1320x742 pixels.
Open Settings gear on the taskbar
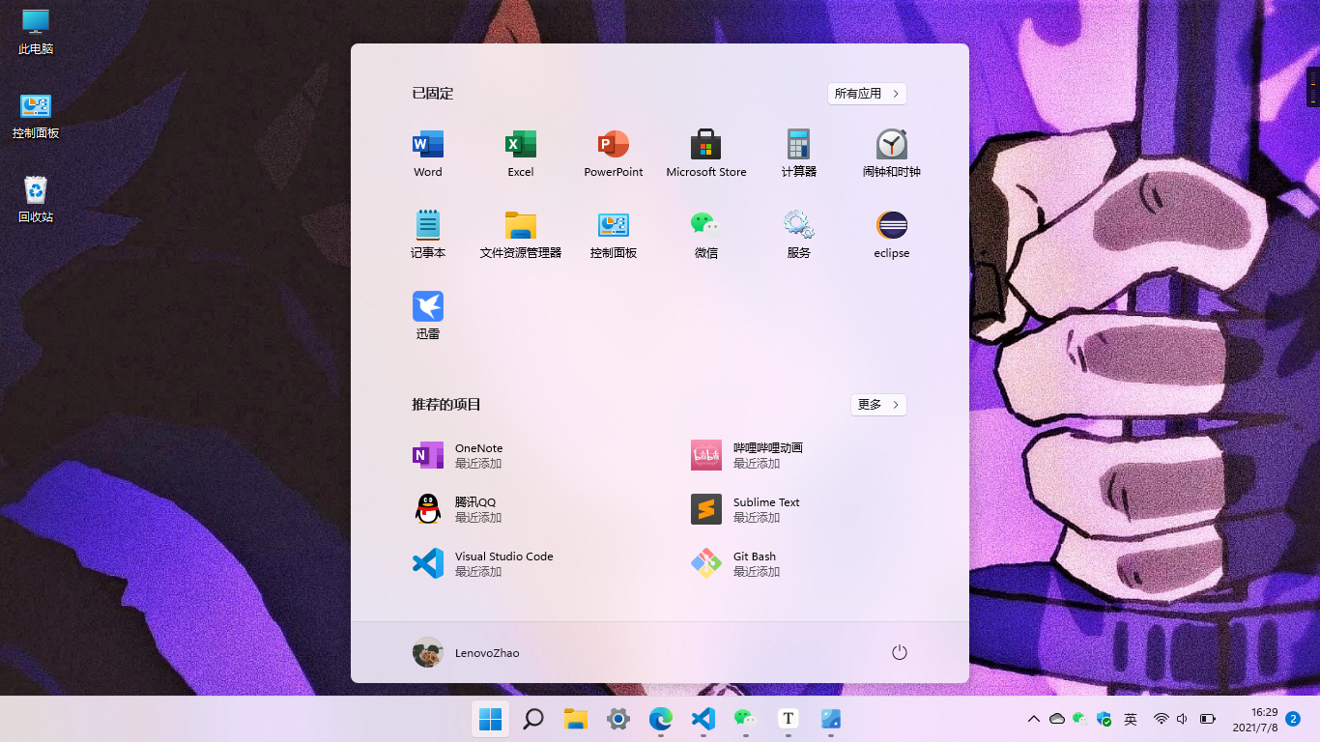click(x=618, y=719)
